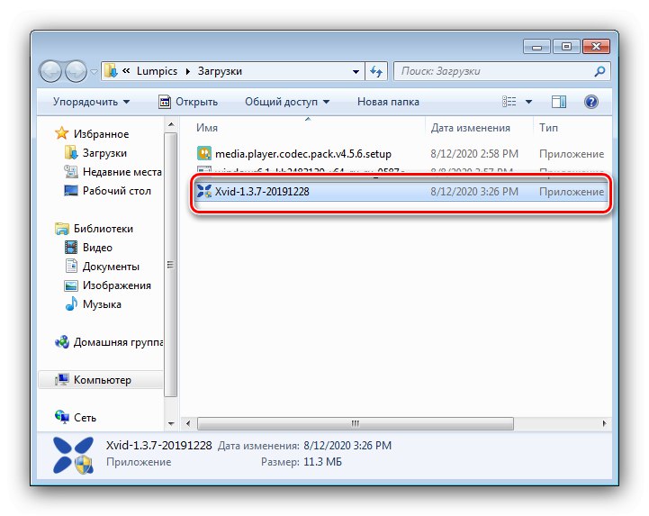Click the Новая папка button
This screenshot has height=516, width=649.
pyautogui.click(x=388, y=102)
